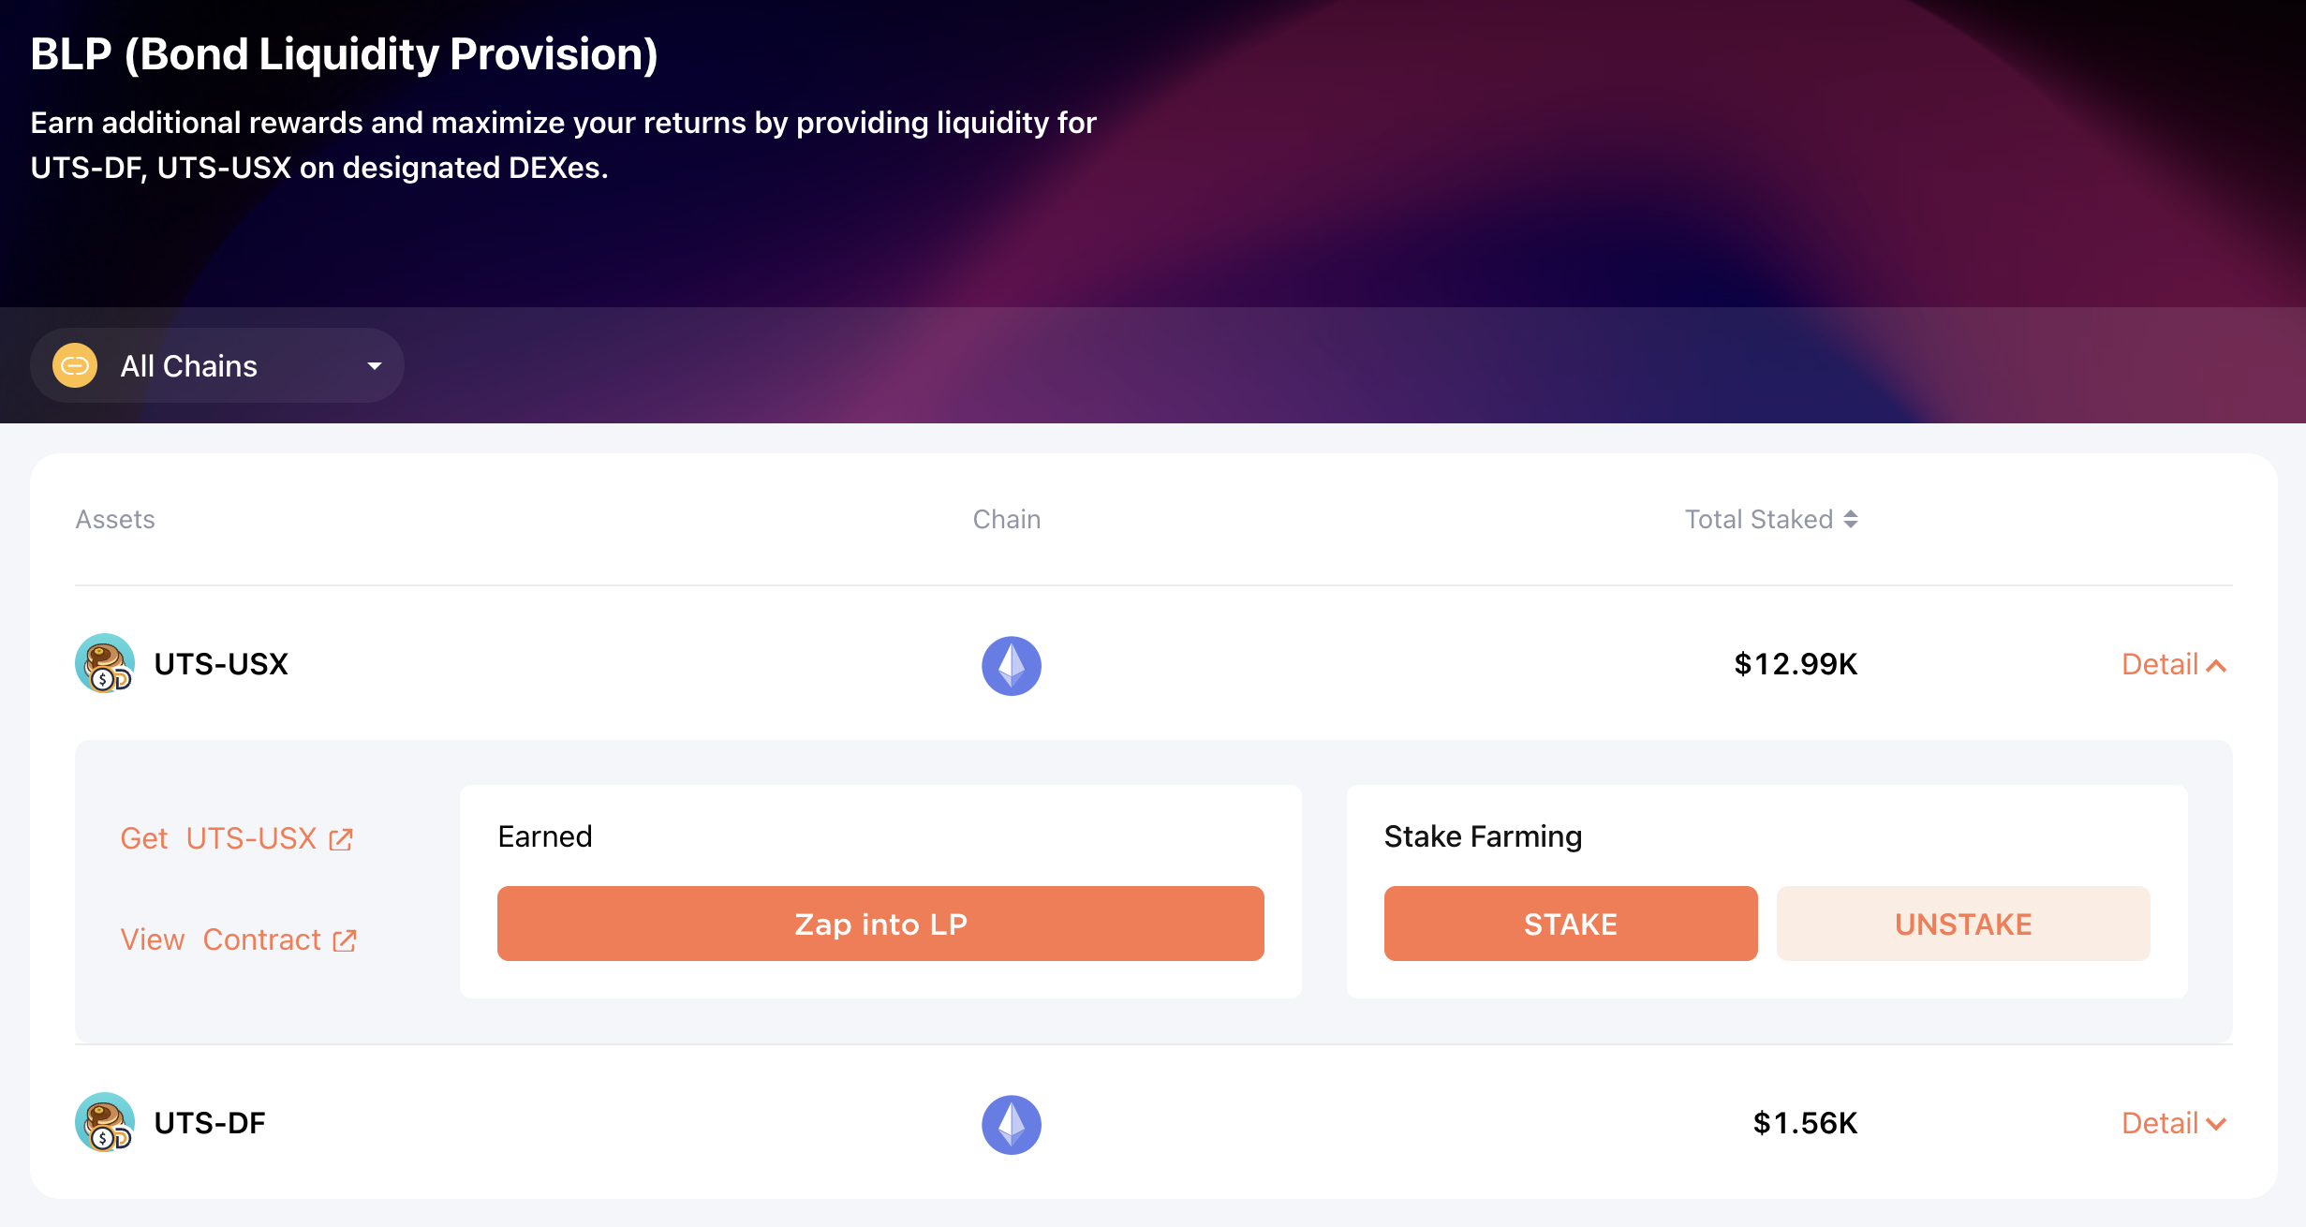Screen dimensions: 2306x1227
Task: Click the All Chains link icon
Action: click(75, 365)
